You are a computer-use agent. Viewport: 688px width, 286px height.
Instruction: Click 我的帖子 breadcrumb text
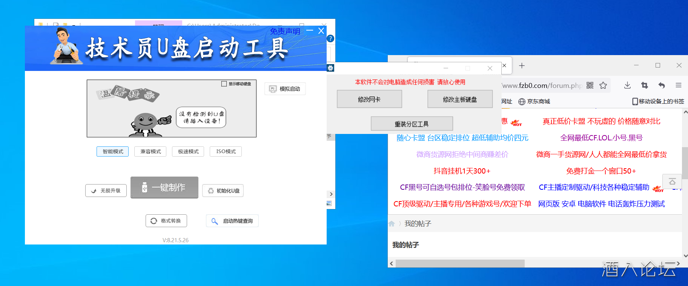[418, 224]
